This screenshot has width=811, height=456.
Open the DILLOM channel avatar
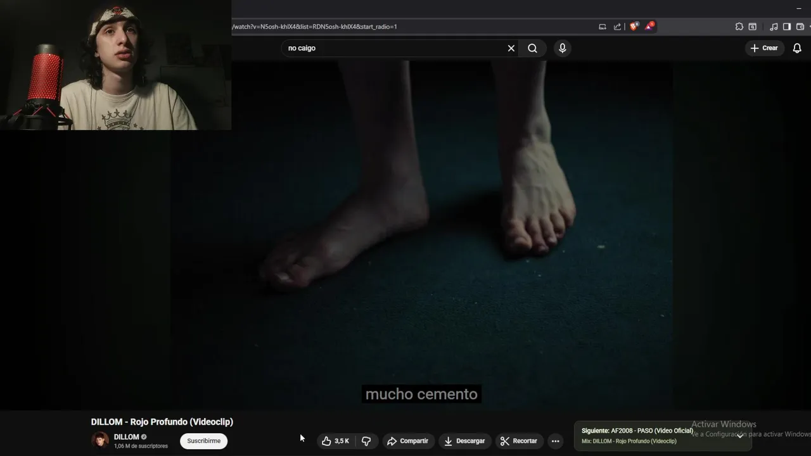pyautogui.click(x=100, y=440)
